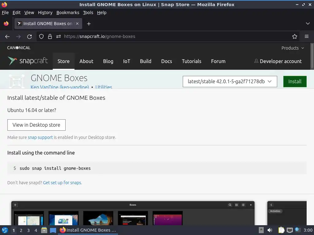Click the Snapcraft logo

pos(28,61)
